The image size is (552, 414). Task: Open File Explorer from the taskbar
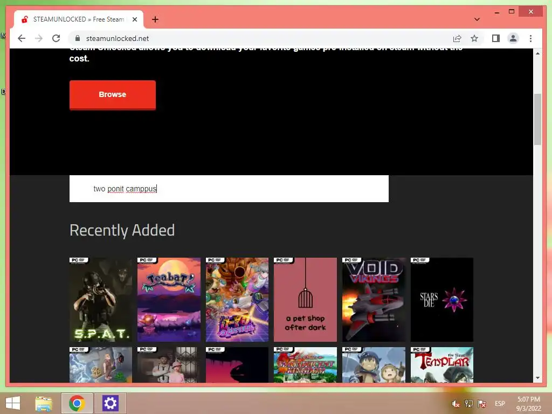coord(44,403)
